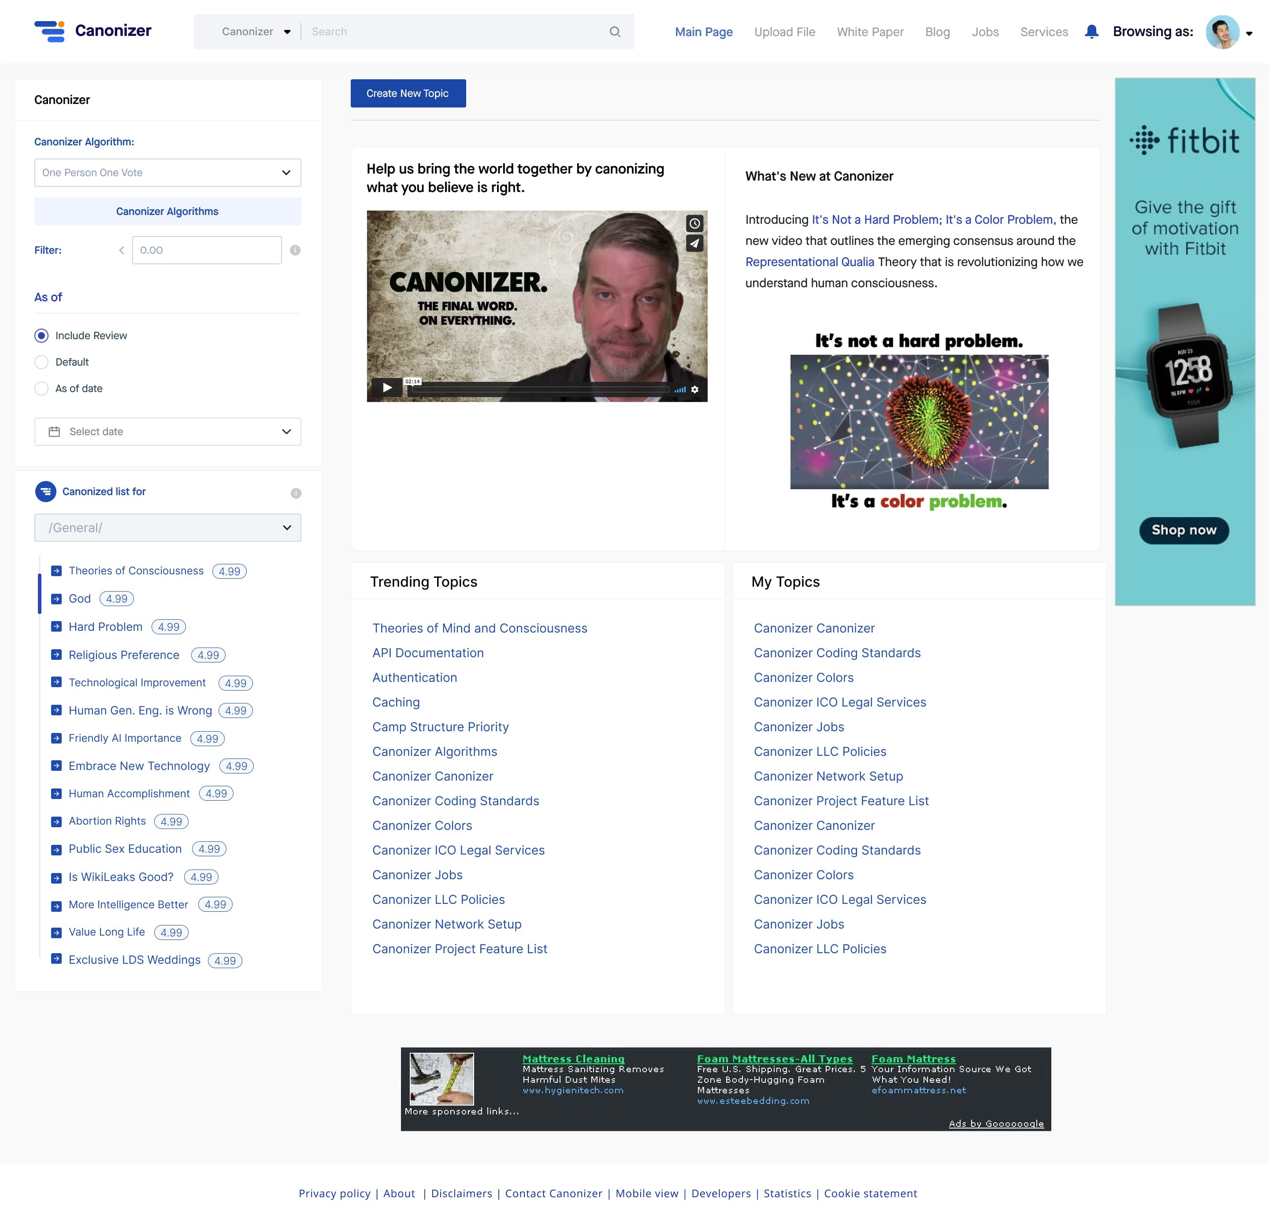The image size is (1269, 1221).
Task: Open the video settings gear
Action: click(x=694, y=389)
